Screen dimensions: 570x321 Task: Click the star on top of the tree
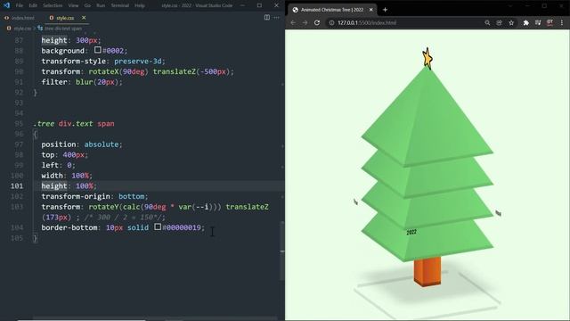coord(427,58)
